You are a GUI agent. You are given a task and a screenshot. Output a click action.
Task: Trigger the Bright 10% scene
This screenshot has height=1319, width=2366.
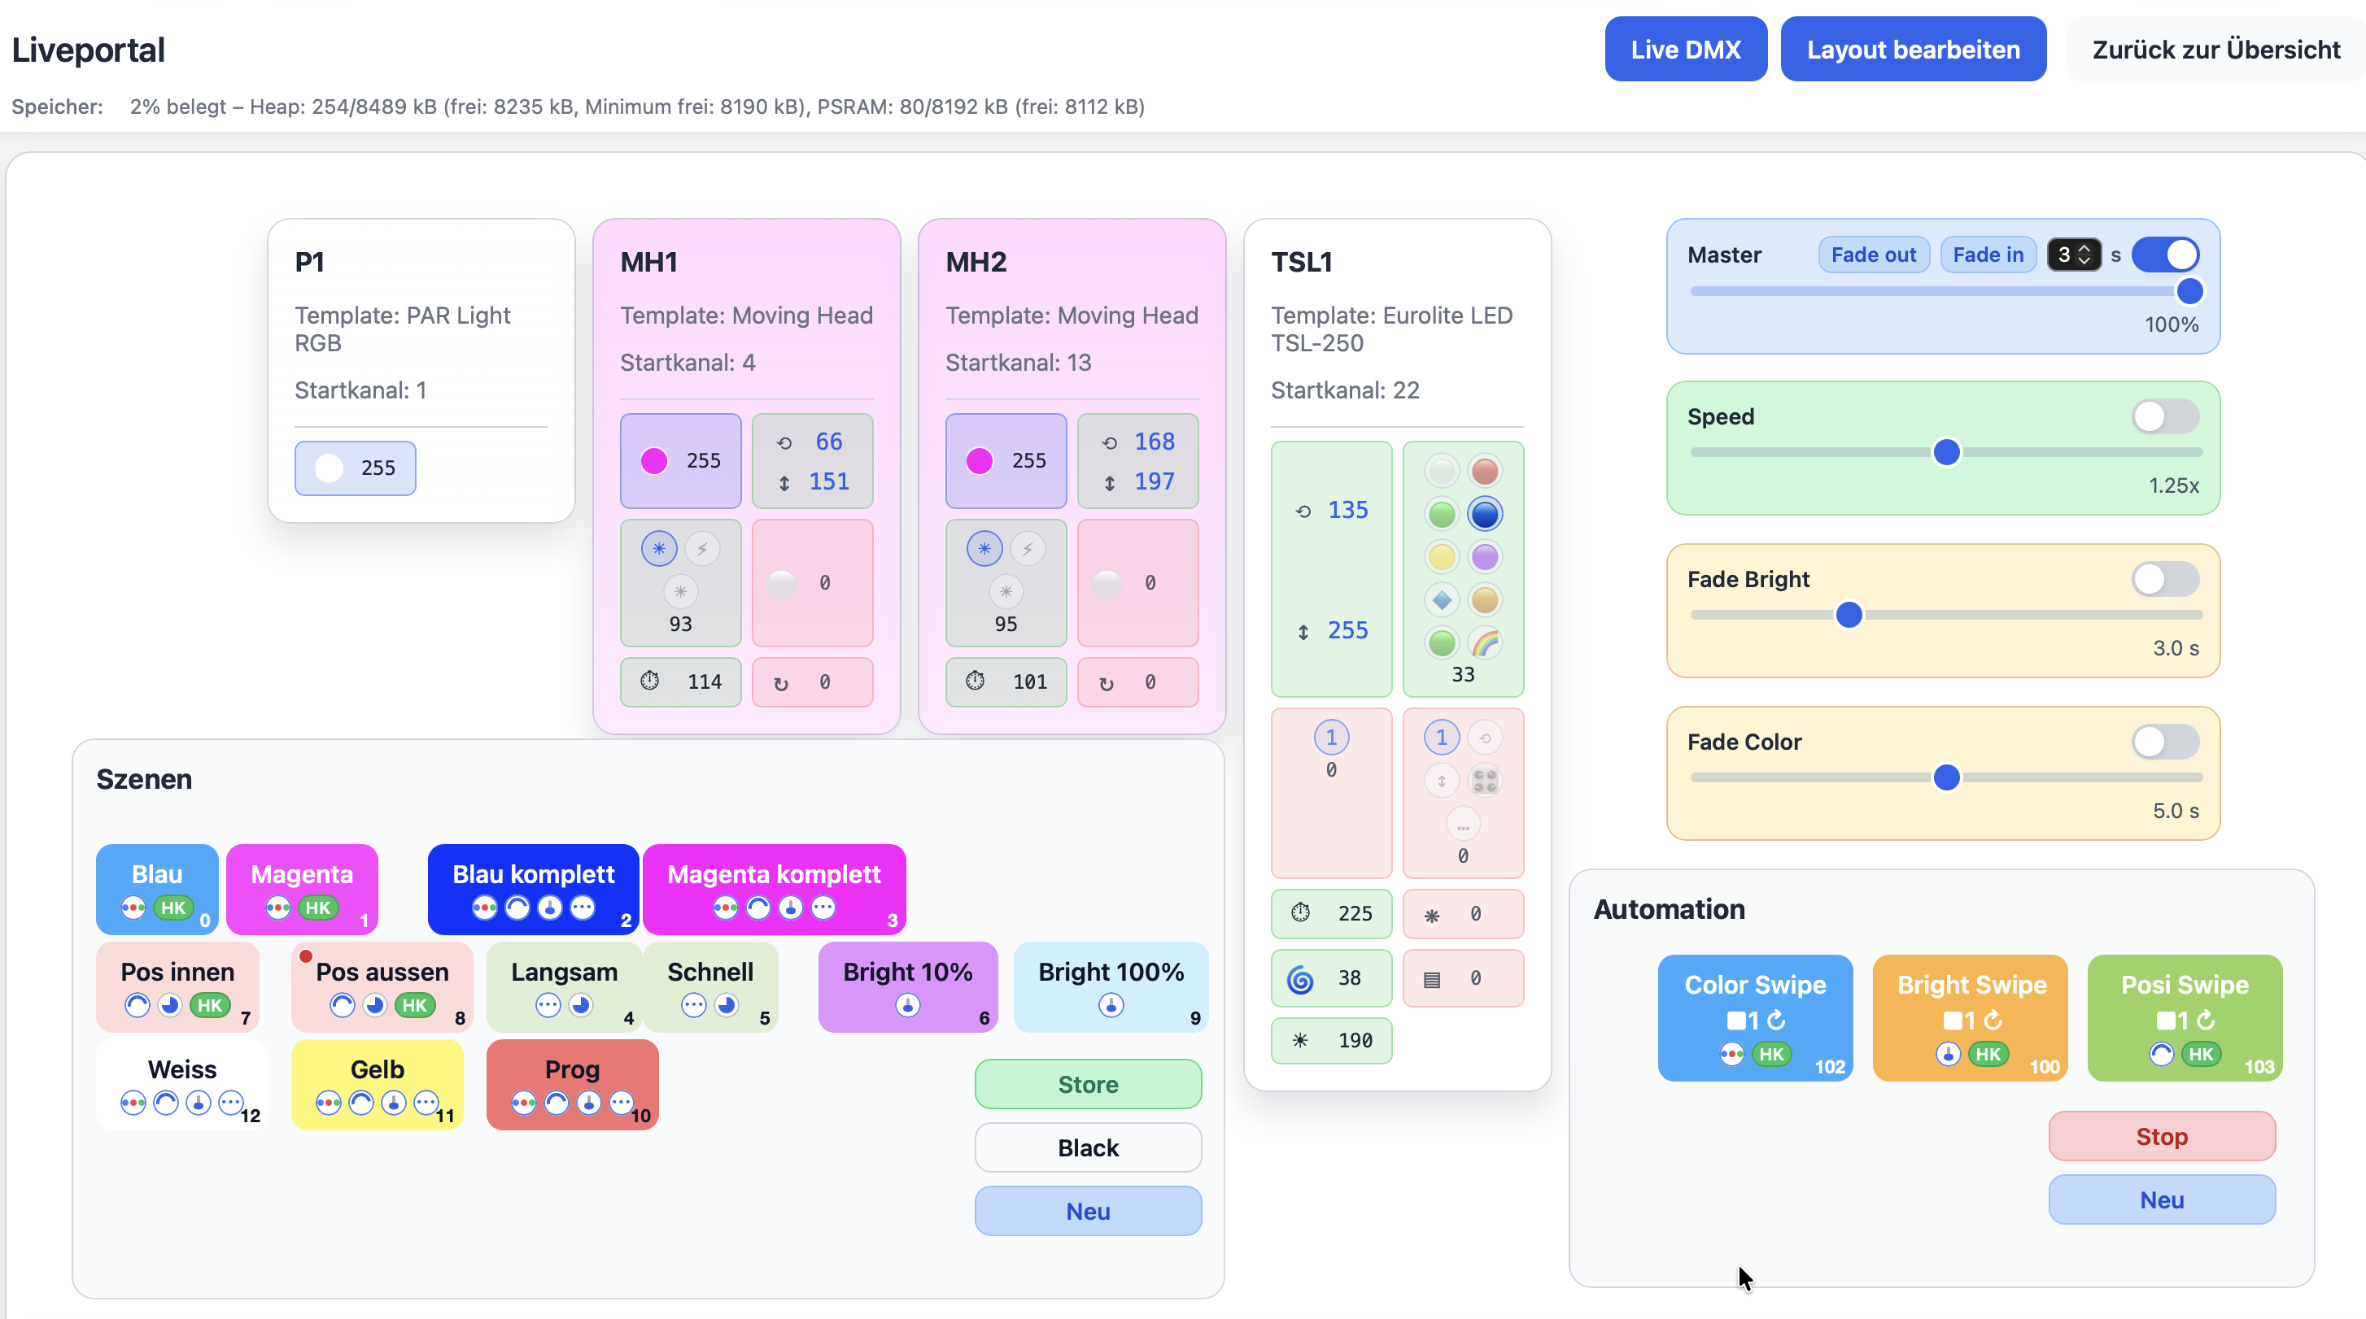click(907, 986)
